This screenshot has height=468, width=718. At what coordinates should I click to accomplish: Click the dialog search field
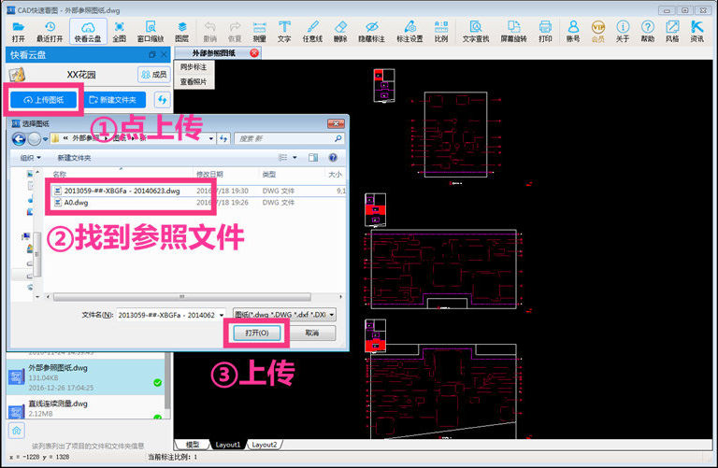[x=289, y=138]
